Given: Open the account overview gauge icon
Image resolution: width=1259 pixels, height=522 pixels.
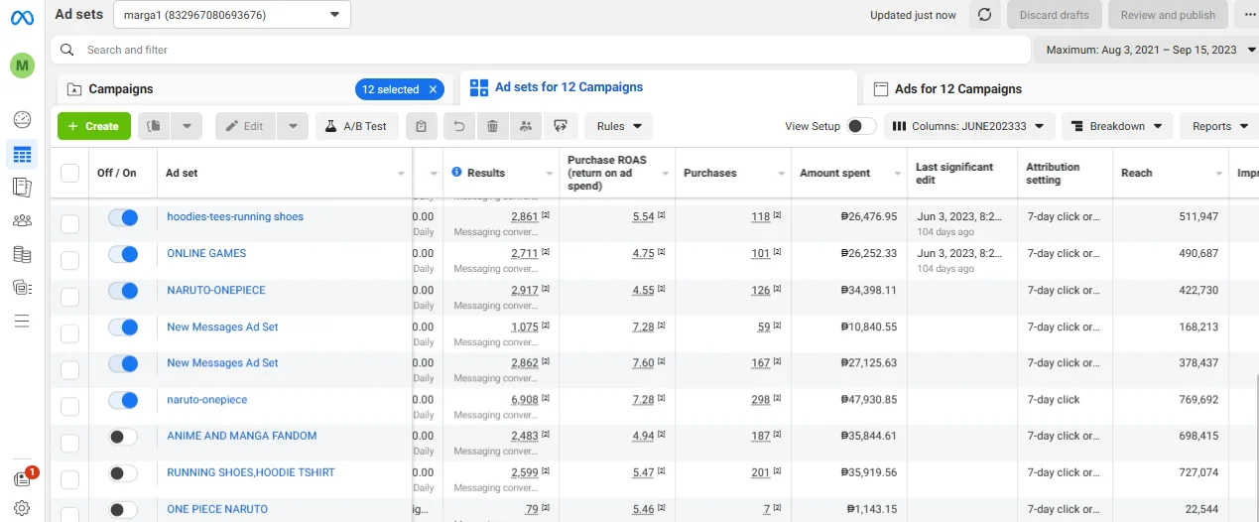Looking at the screenshot, I should click(22, 120).
